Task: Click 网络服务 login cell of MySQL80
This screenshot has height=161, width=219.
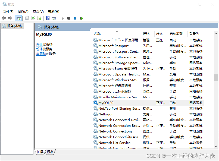Action: click(196, 103)
